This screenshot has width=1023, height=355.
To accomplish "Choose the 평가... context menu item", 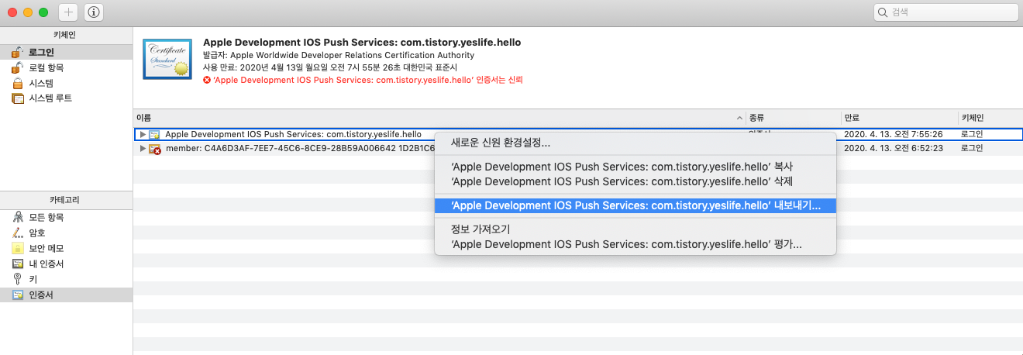I will [x=635, y=244].
